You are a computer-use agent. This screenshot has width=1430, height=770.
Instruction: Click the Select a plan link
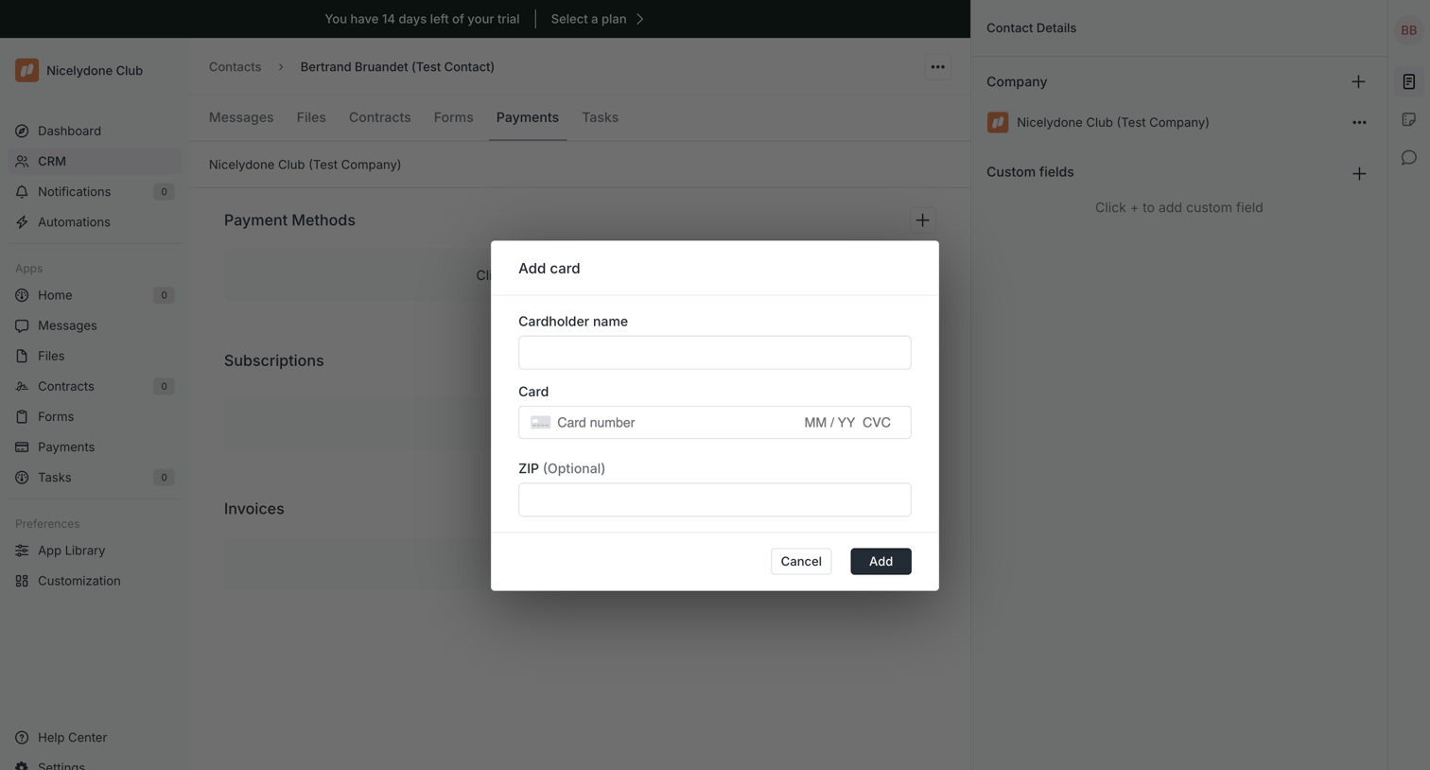(598, 19)
